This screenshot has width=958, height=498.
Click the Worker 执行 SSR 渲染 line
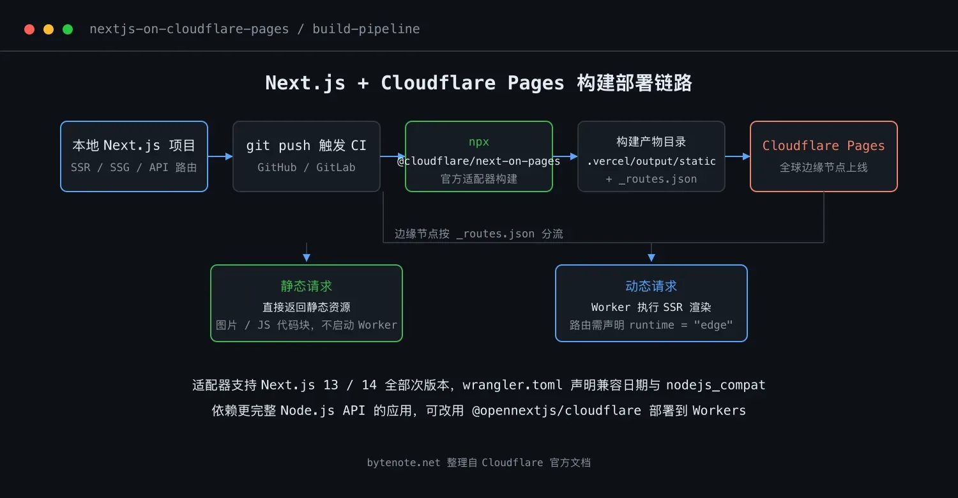click(x=651, y=307)
